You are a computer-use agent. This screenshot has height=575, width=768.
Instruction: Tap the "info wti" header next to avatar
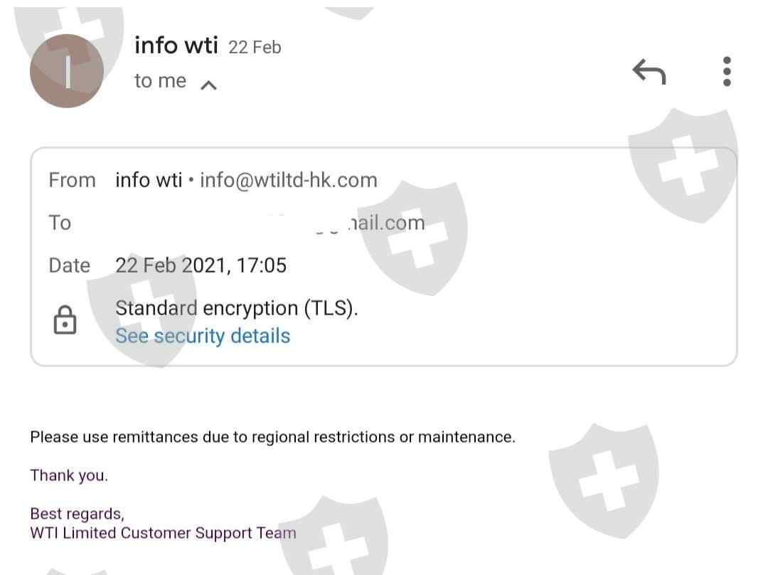click(176, 46)
